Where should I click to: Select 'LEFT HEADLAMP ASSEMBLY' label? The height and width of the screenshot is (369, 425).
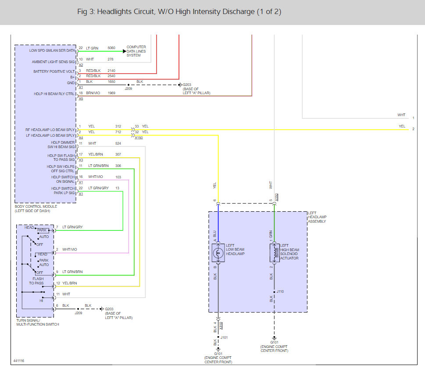click(x=317, y=217)
